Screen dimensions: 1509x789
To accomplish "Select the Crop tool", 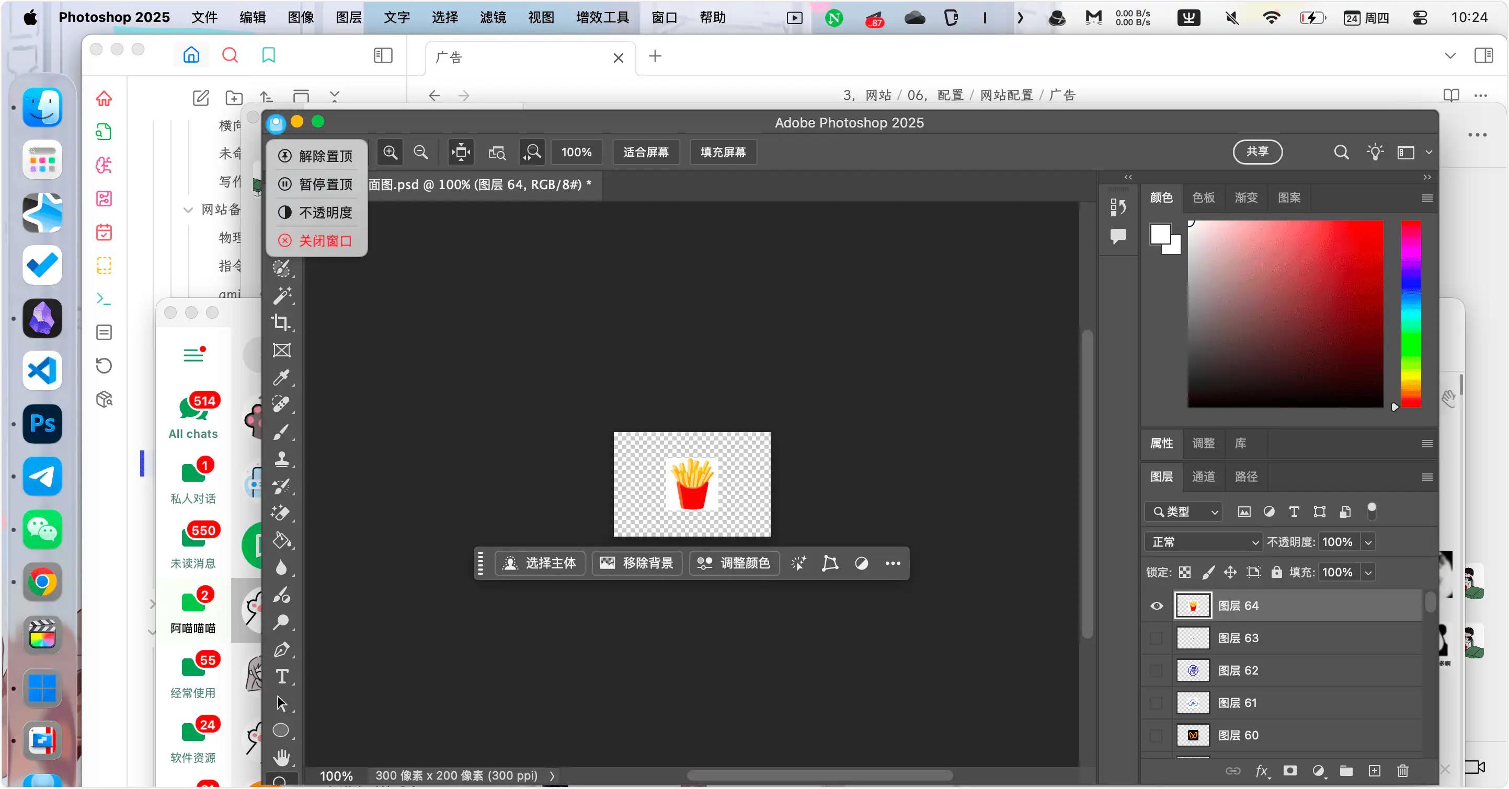I will point(282,322).
